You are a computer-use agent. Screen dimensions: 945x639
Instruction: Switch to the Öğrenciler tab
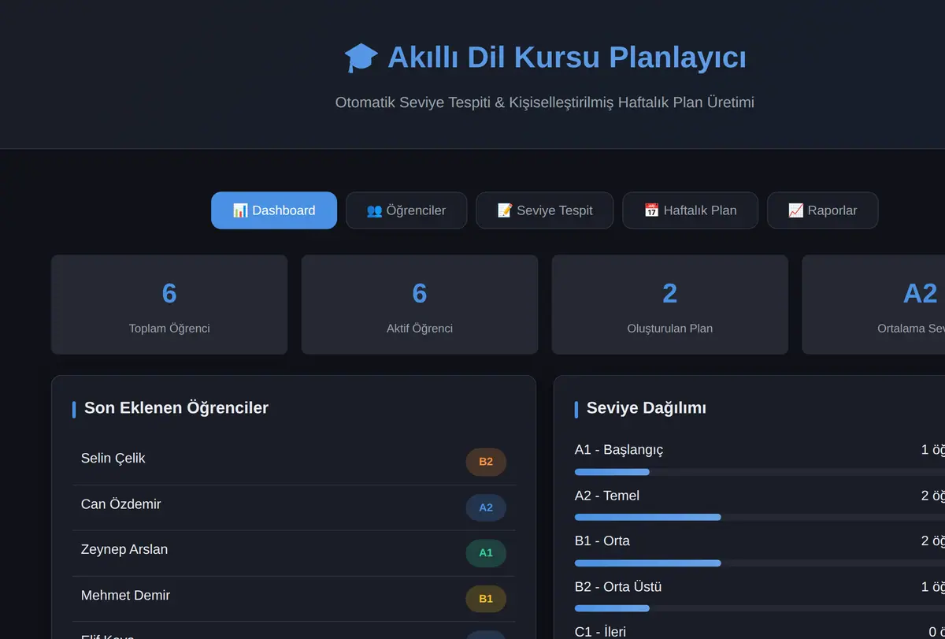(406, 210)
